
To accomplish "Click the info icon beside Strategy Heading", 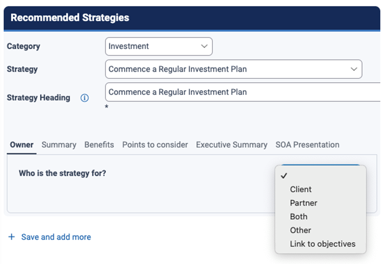I will point(85,98).
